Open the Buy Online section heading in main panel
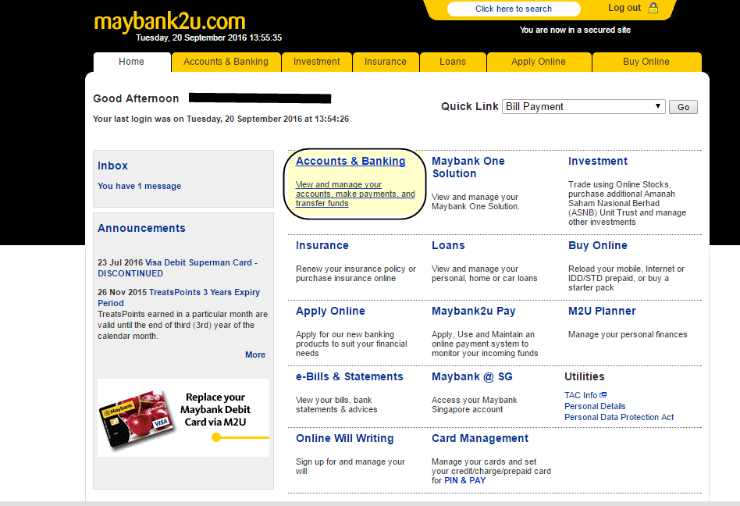The width and height of the screenshot is (740, 506). click(x=597, y=245)
